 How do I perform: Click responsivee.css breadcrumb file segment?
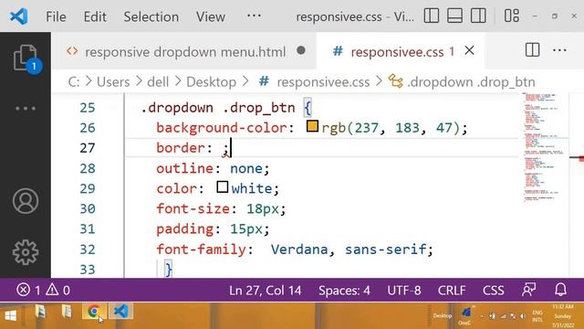tap(323, 82)
